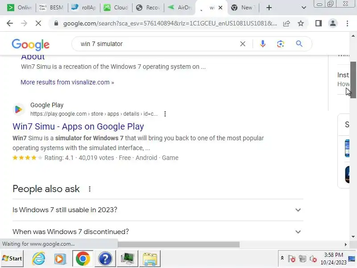Image resolution: width=357 pixels, height=268 pixels.
Task: Open Action Center flag tray icon
Action: [x=292, y=259]
